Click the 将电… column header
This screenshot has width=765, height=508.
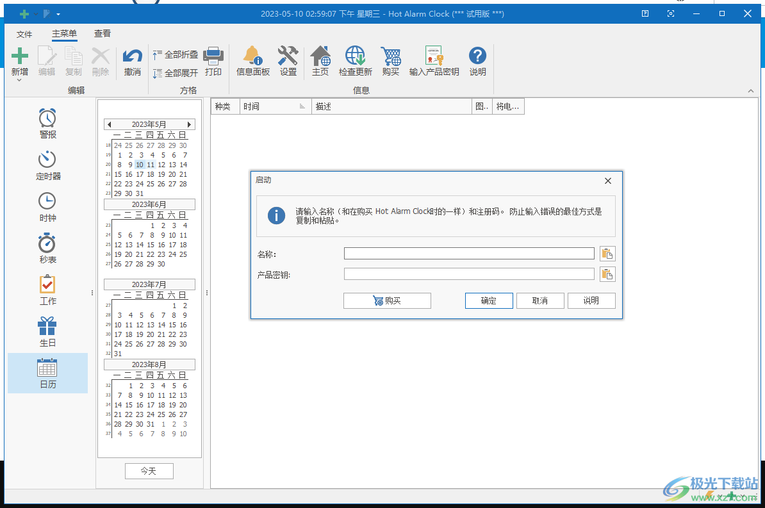pos(508,106)
